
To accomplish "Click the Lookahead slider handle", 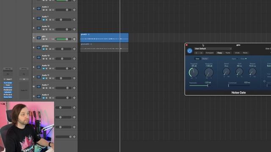I will point(229,85).
